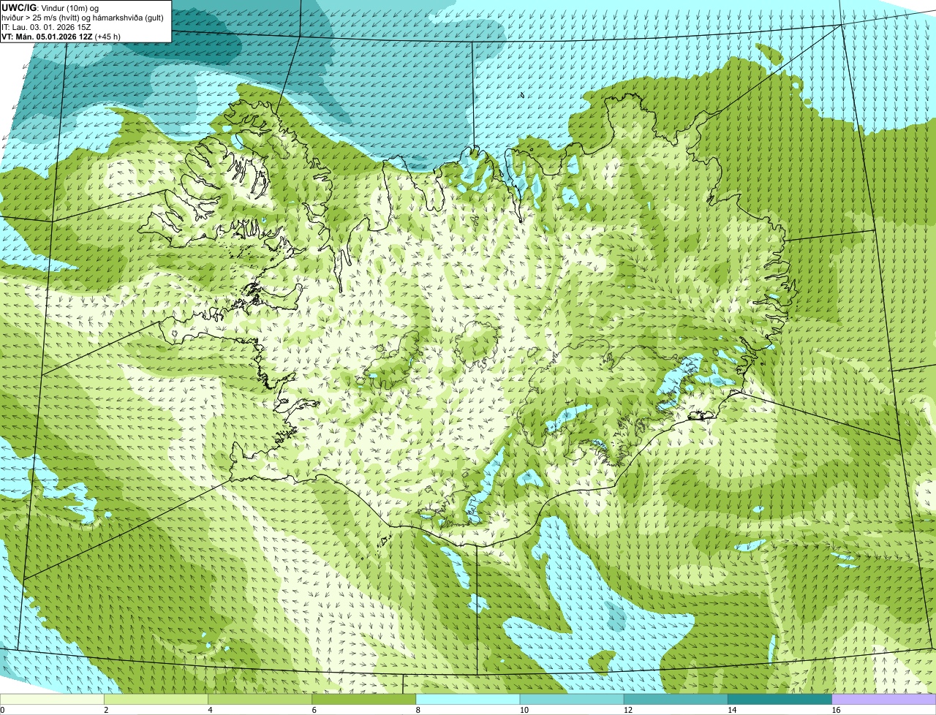This screenshot has height=715, width=936.
Task: Click the 10–12 cyan legend segment
Action: (572, 699)
